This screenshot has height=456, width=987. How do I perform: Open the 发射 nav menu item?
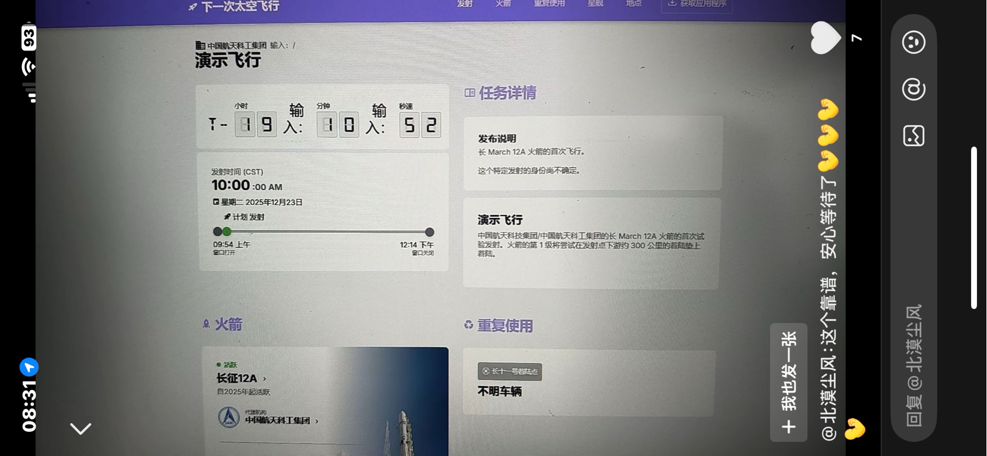[x=465, y=4]
